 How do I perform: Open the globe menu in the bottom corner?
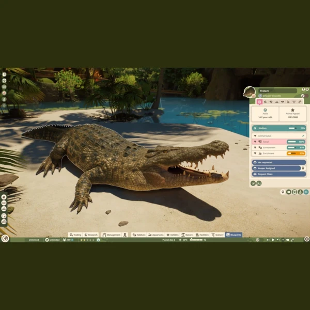click(x=5, y=238)
